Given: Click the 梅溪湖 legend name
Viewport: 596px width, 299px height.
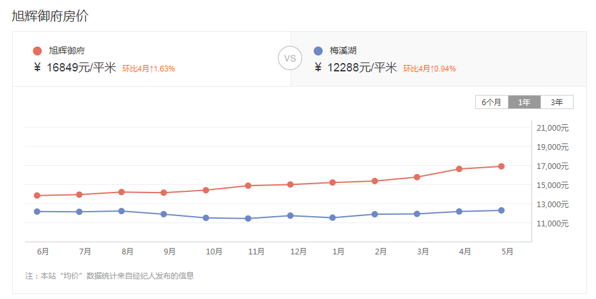Looking at the screenshot, I should (343, 50).
